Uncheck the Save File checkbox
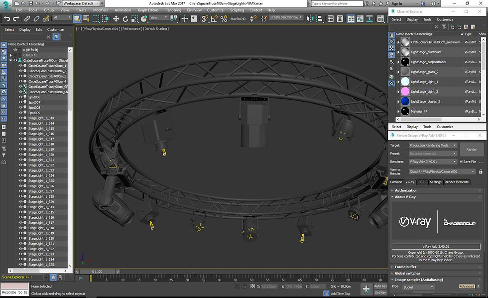The height and width of the screenshot is (298, 488). (461, 162)
